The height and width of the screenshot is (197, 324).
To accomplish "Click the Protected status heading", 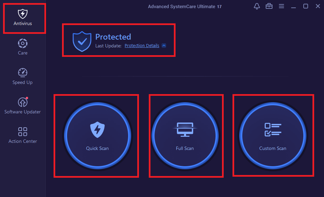I will click(113, 37).
